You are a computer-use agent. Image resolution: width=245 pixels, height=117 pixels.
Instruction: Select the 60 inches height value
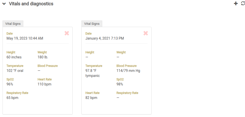[14, 57]
